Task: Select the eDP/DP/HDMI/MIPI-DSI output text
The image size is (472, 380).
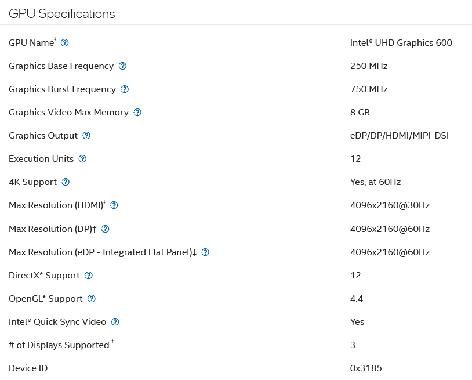Action: coord(400,136)
